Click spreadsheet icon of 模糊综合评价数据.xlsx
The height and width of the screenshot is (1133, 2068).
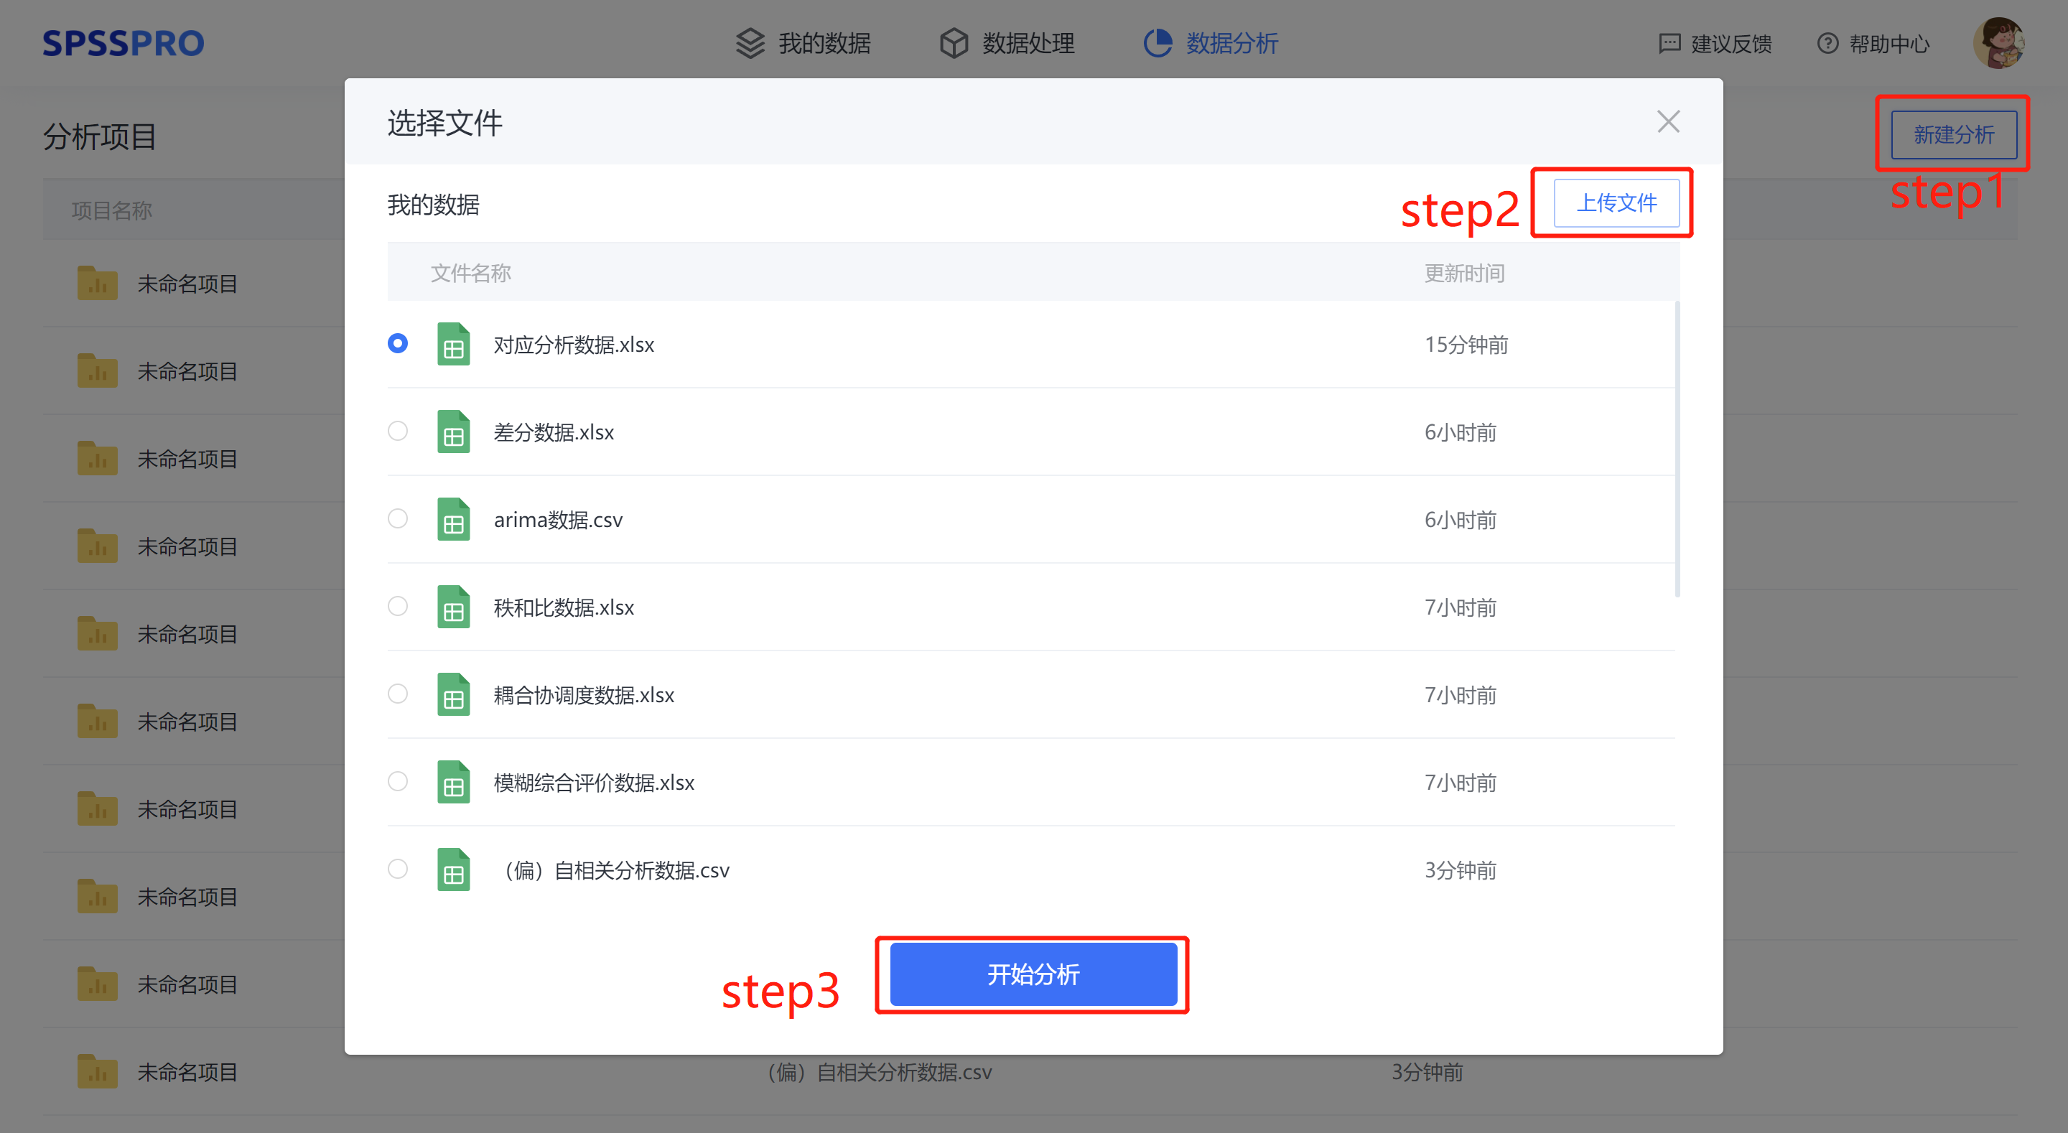pos(454,782)
